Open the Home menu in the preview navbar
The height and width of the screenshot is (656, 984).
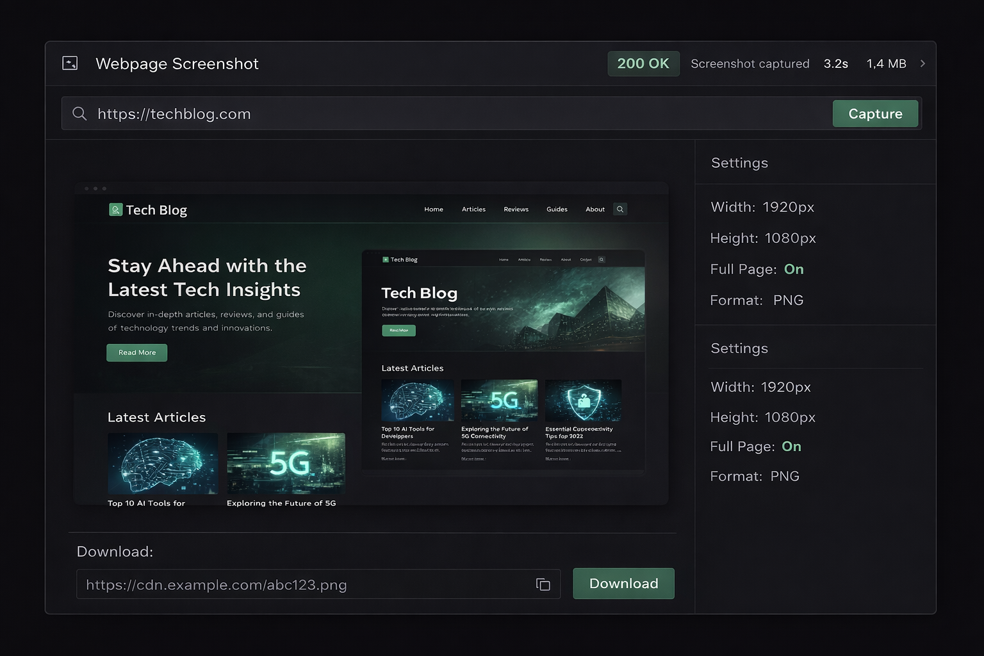[434, 209]
